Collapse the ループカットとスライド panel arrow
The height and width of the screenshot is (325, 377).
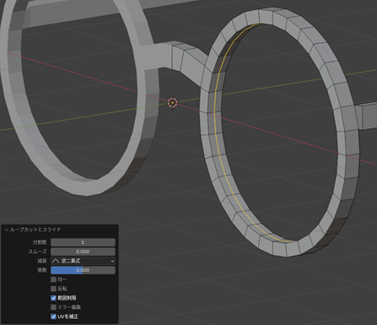click(6, 230)
